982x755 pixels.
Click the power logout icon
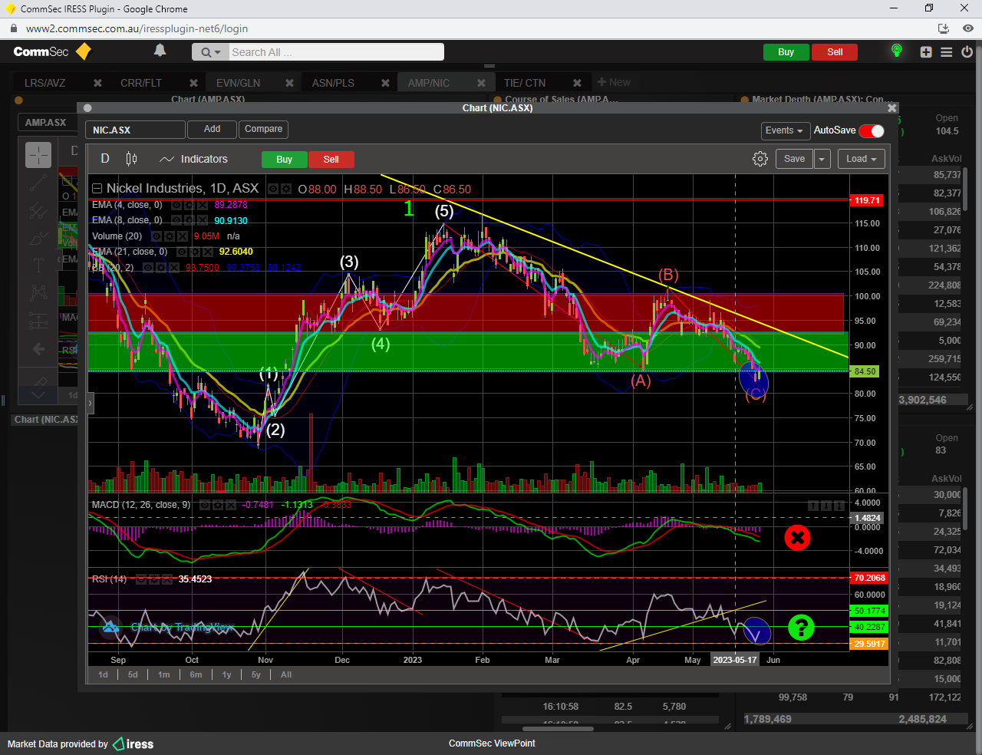click(x=967, y=52)
